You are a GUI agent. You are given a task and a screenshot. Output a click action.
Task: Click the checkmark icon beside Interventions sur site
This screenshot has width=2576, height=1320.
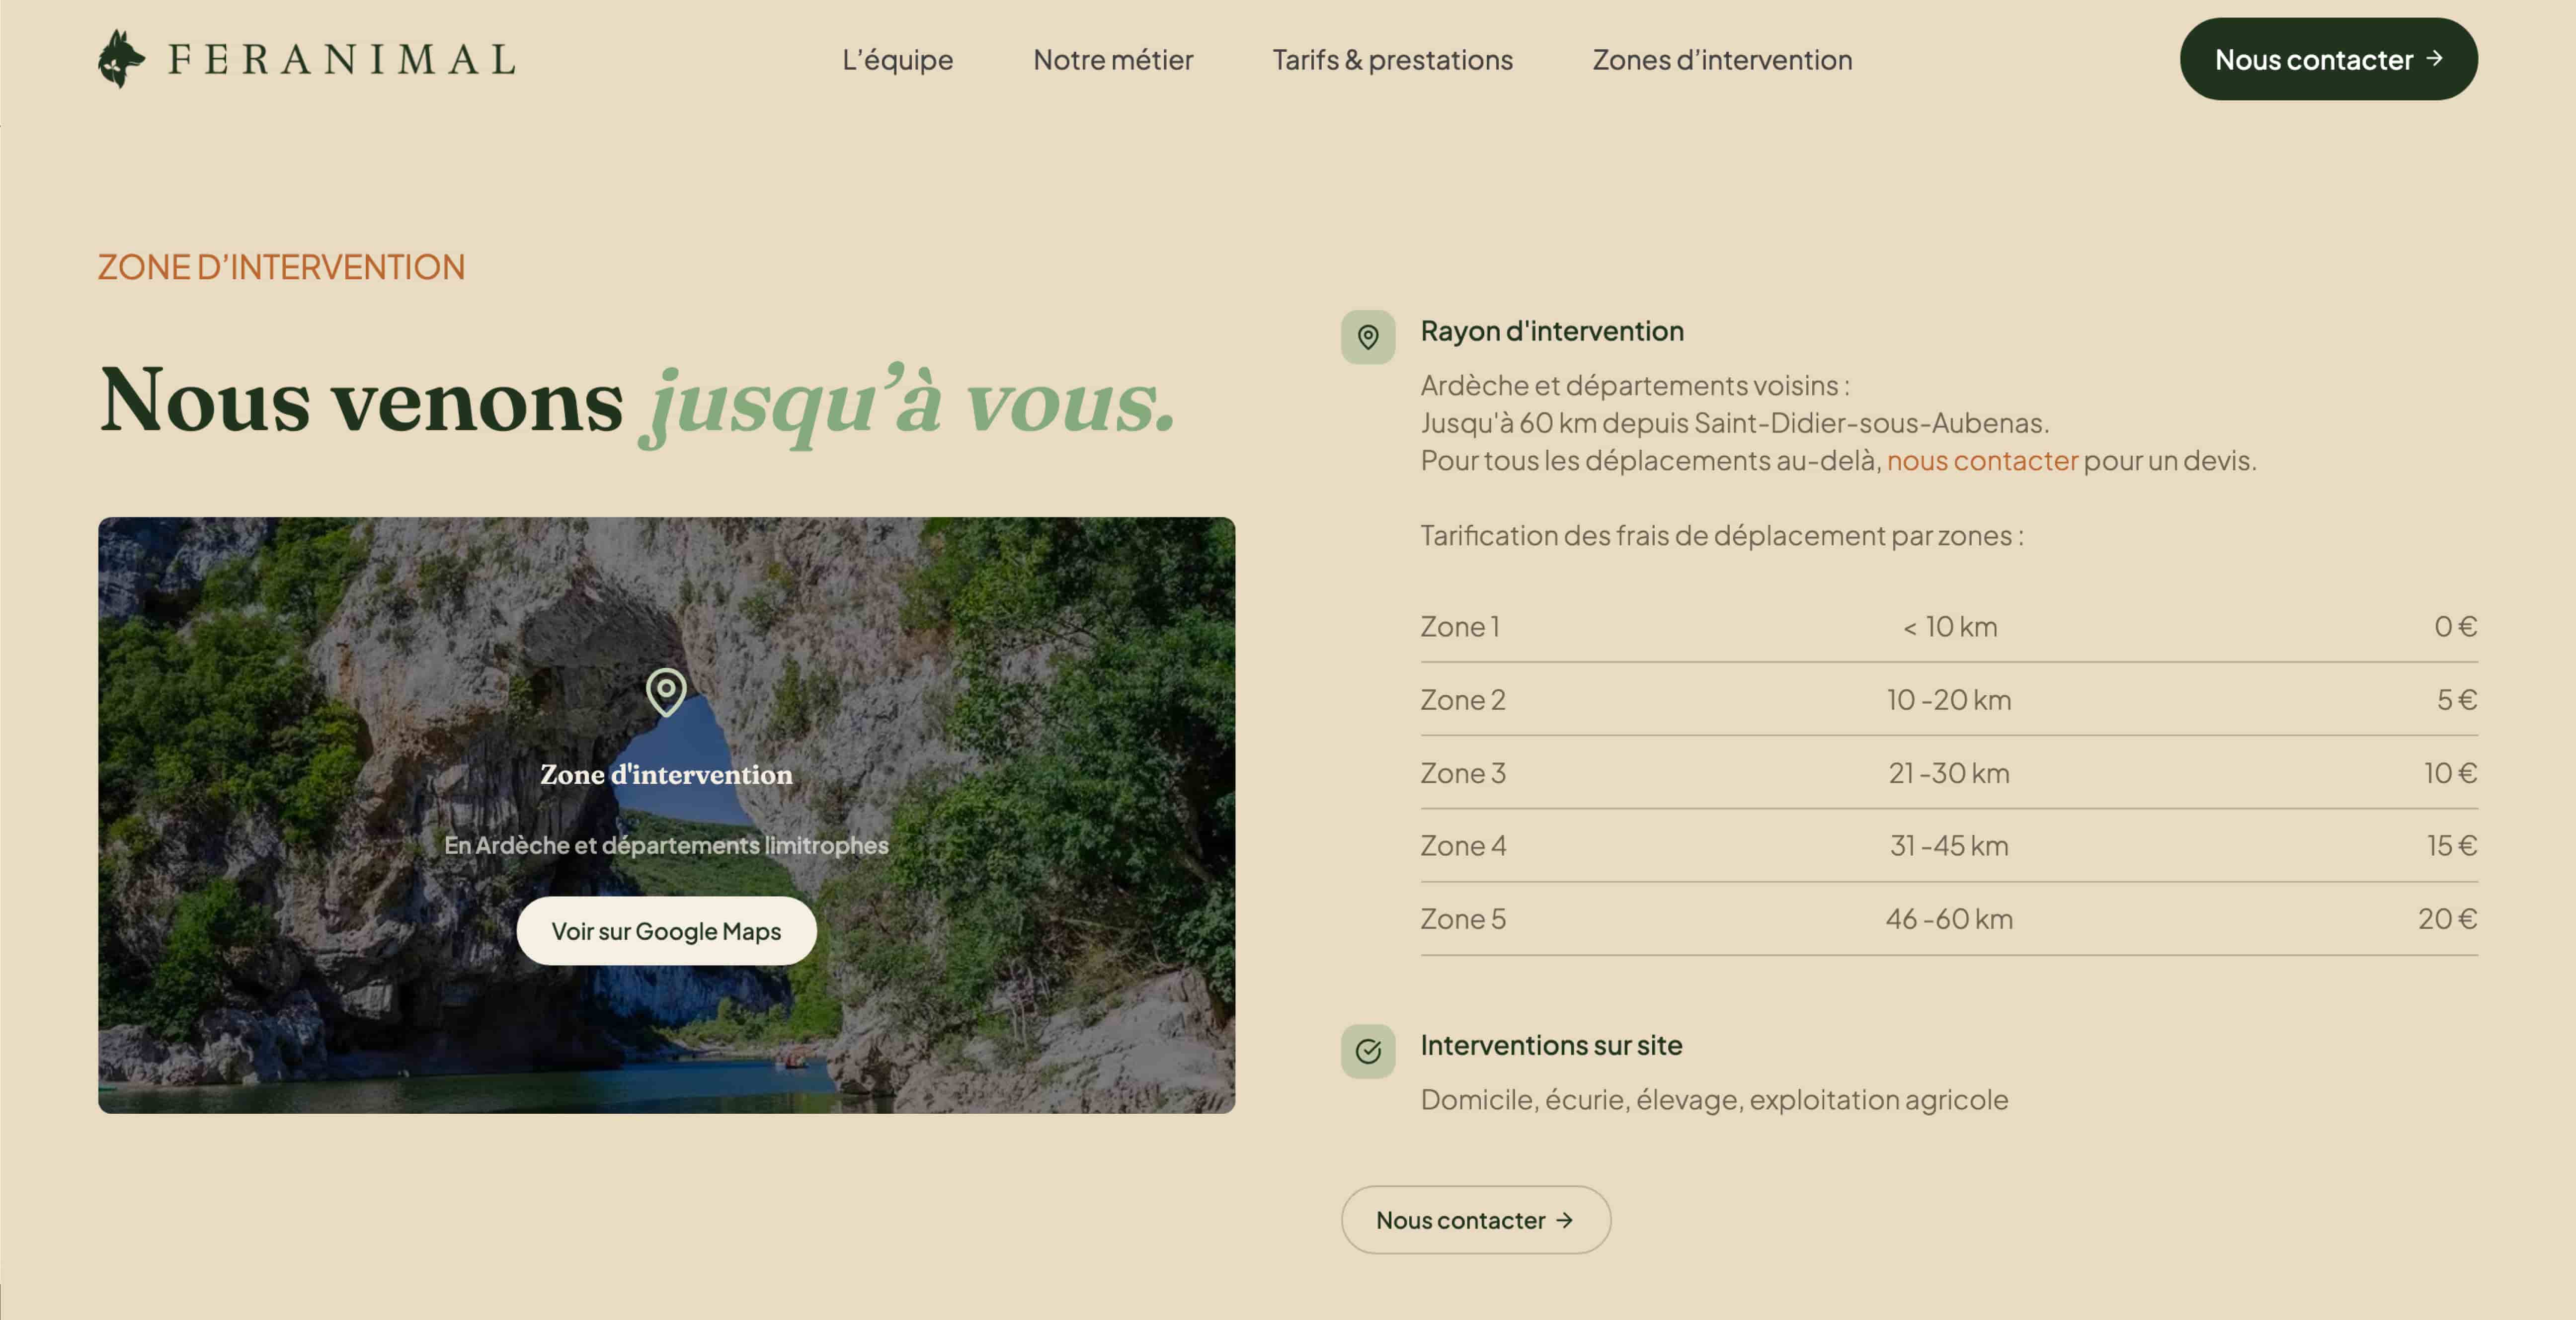[1368, 1051]
